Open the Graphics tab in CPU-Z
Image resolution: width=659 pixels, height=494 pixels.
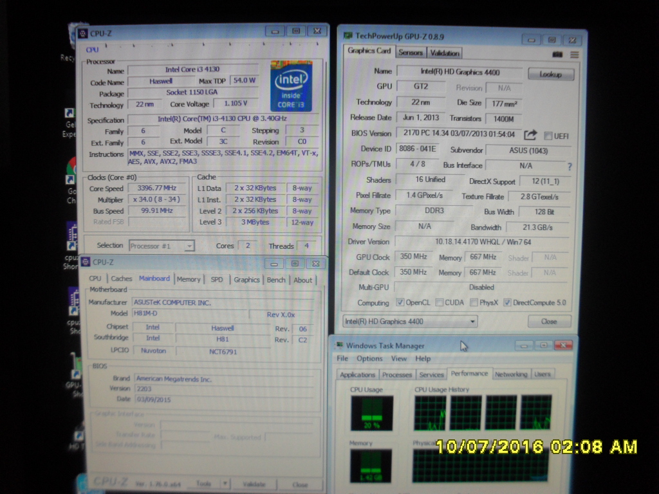tap(246, 280)
